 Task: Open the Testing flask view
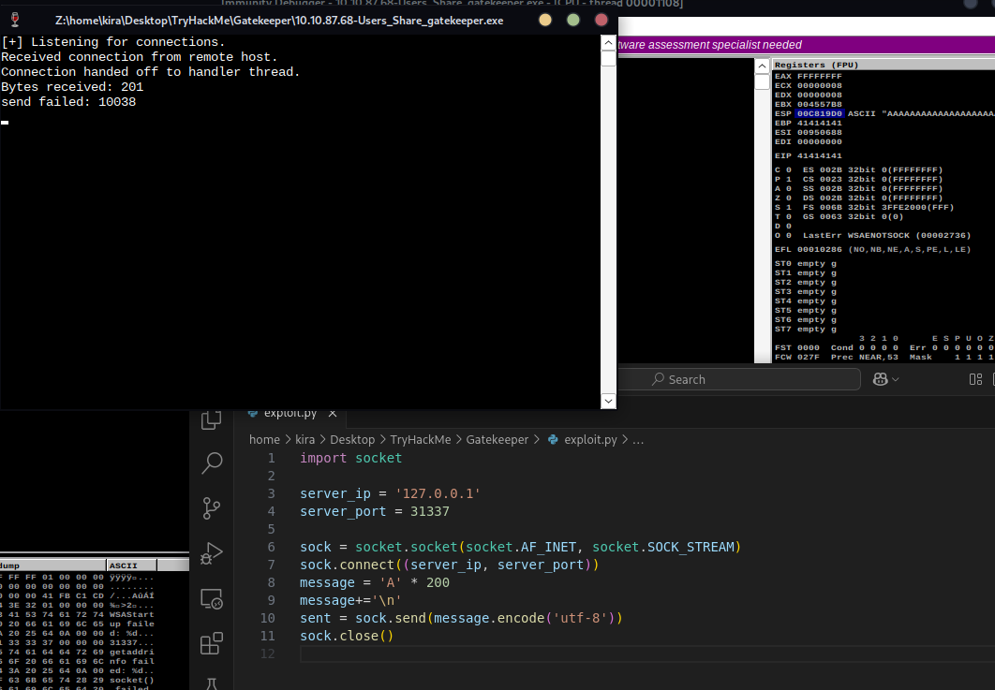tap(212, 683)
